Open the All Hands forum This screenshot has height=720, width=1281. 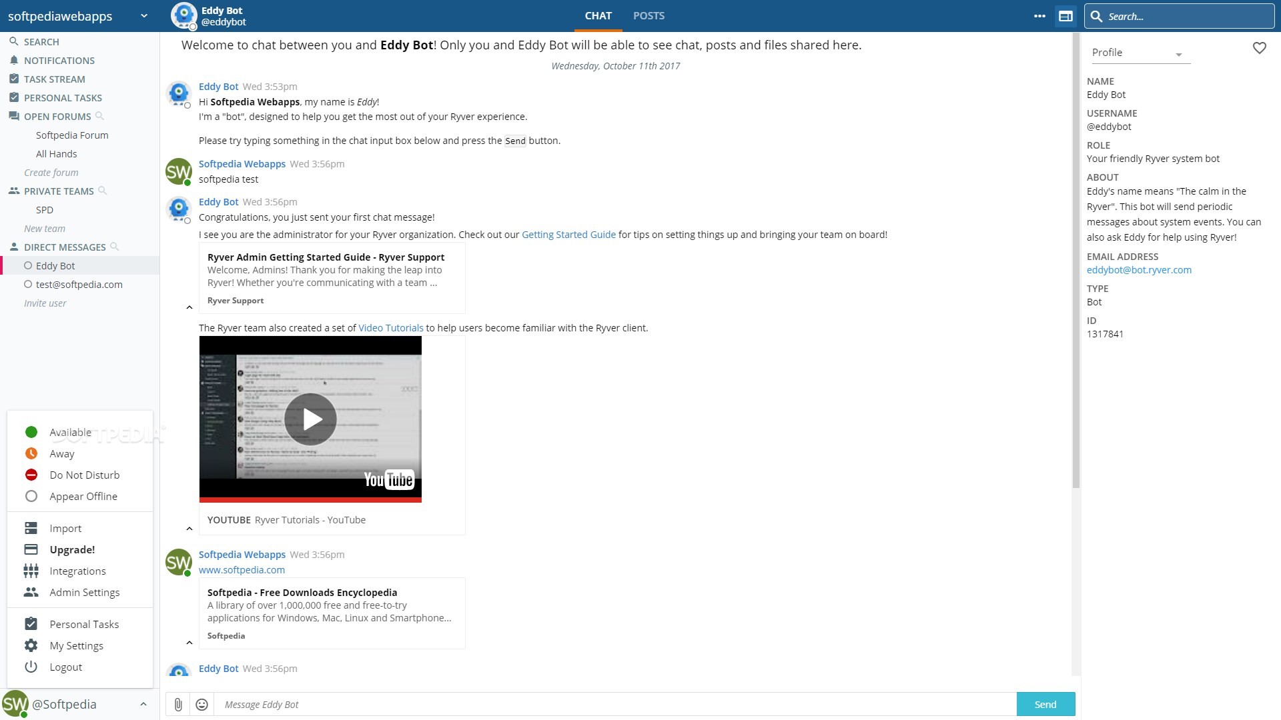click(x=56, y=153)
